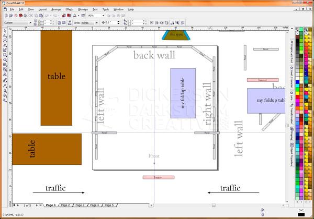
Task: Open the Shaping docker tab
Action: (x=291, y=133)
